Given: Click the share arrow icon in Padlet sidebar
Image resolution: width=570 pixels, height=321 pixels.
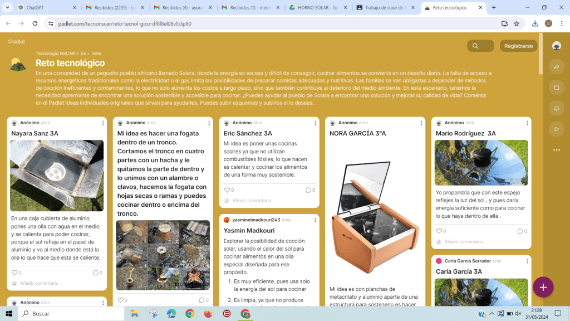Looking at the screenshot, I should 556,67.
